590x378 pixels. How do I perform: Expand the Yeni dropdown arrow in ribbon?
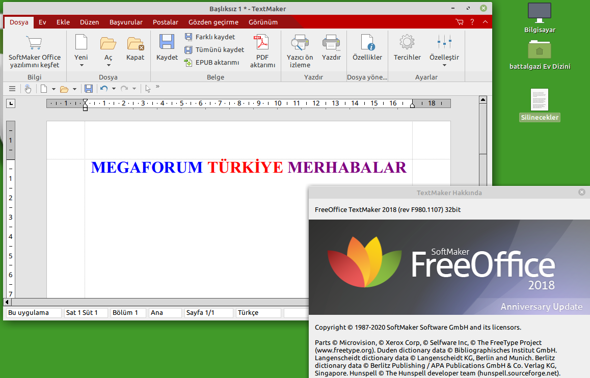(x=82, y=65)
